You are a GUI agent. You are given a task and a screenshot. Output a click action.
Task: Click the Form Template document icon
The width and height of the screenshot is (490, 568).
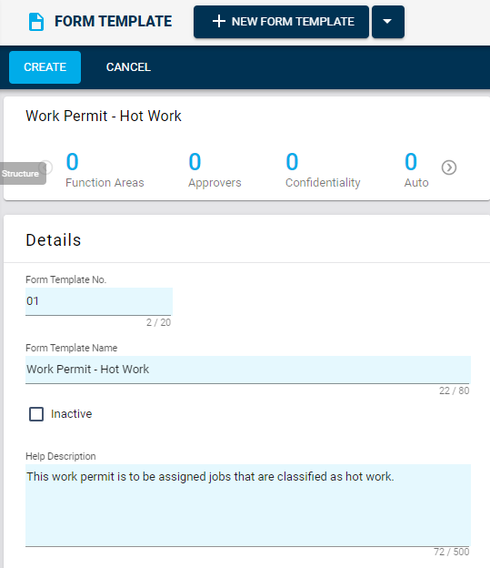click(x=36, y=22)
